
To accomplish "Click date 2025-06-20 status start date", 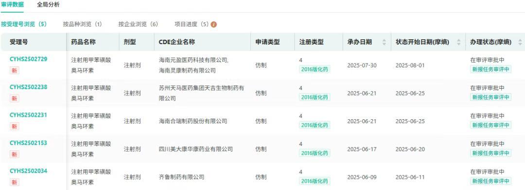I will (x=410, y=149).
